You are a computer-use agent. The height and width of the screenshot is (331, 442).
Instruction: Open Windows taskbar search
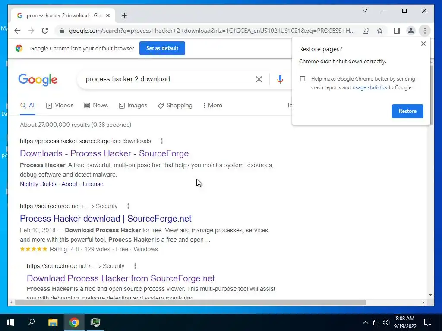[x=31, y=322]
